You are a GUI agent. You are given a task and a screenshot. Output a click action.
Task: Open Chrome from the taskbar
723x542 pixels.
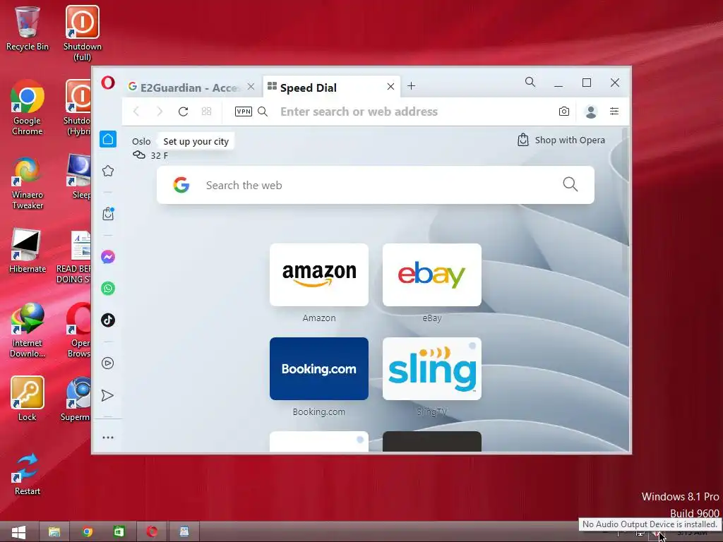click(87, 532)
